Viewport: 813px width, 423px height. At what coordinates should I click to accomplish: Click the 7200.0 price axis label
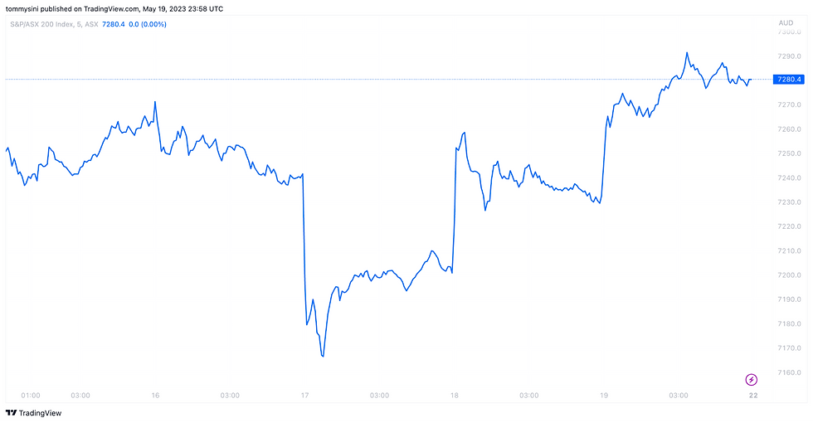tap(788, 275)
